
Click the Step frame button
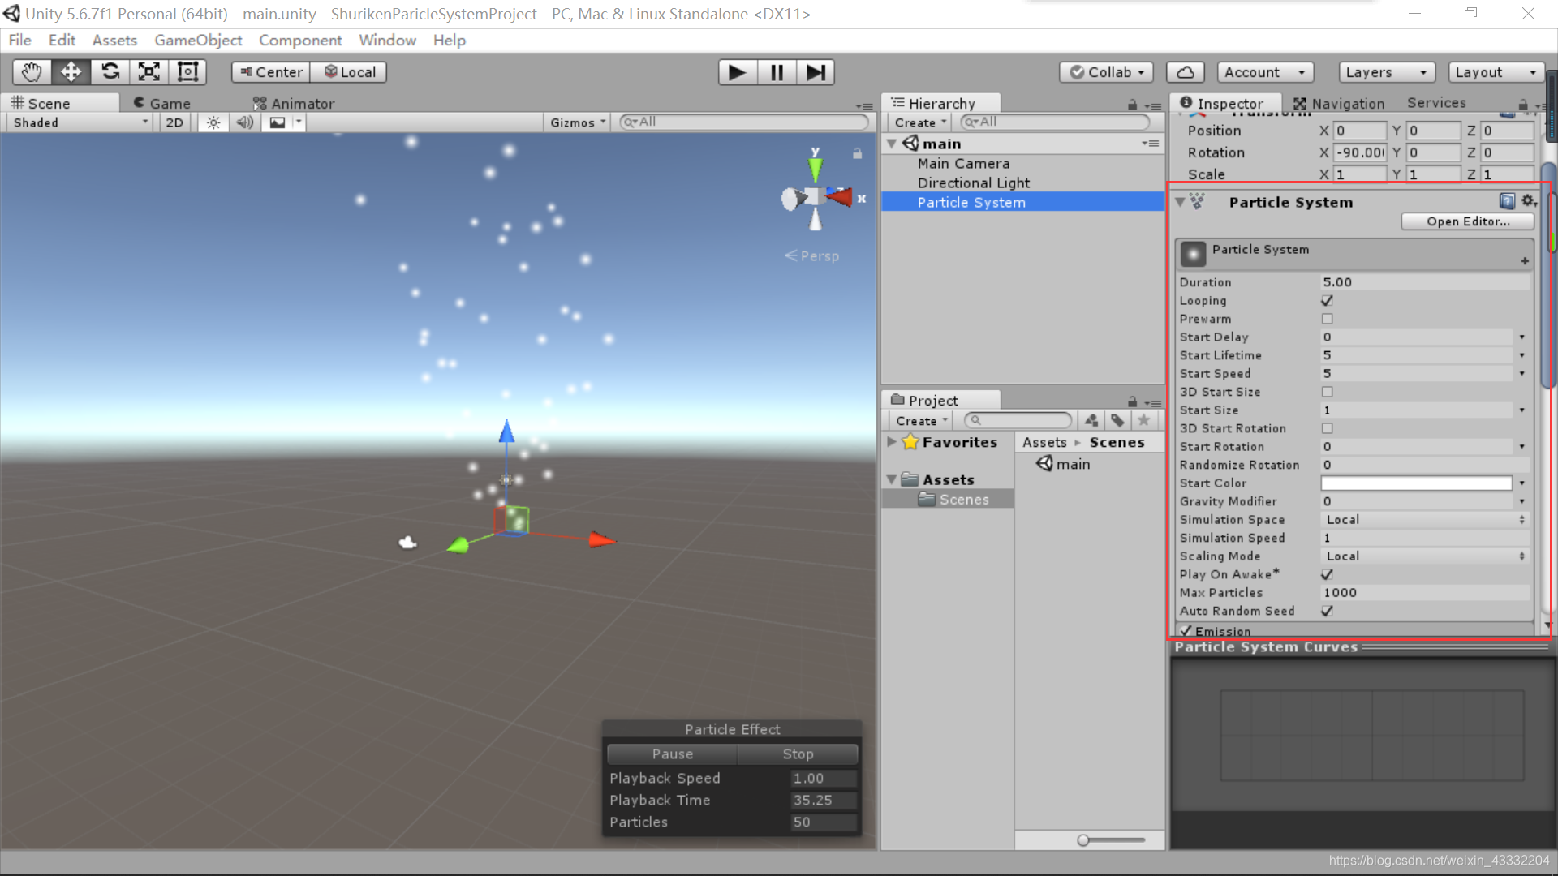pyautogui.click(x=816, y=72)
